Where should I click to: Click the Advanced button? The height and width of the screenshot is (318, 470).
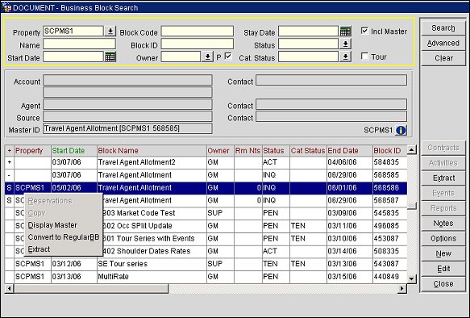(x=443, y=44)
